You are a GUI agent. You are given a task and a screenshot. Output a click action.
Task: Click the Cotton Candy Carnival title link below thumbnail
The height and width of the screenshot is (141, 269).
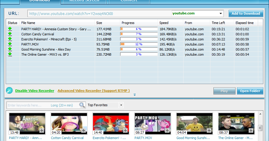click(67, 138)
